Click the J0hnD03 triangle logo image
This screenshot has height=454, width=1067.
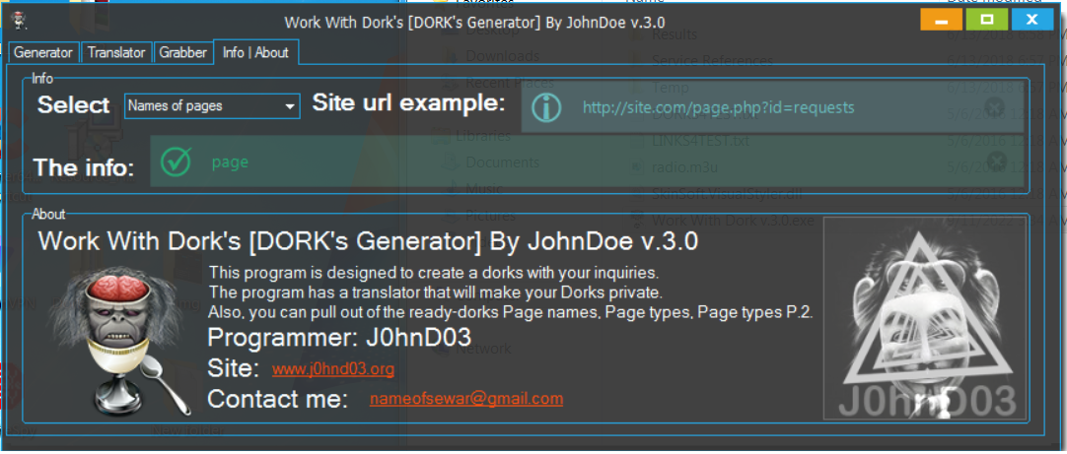924,319
